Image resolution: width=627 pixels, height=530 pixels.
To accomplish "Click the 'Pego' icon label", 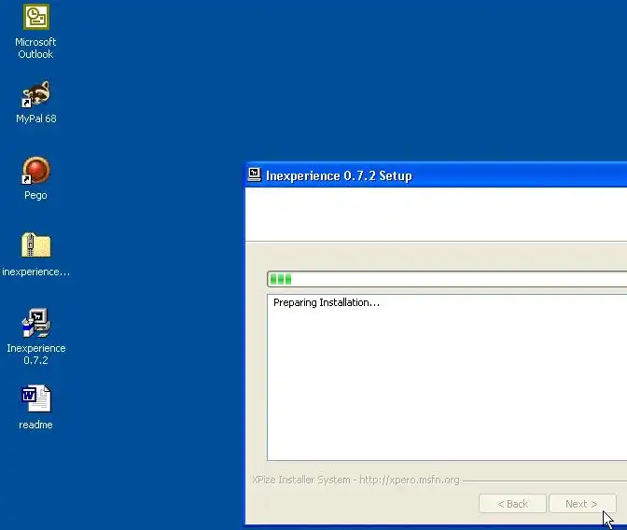I will click(35, 195).
